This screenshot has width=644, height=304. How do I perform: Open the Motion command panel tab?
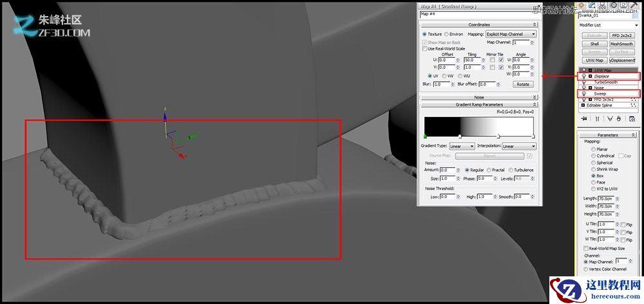[613, 5]
